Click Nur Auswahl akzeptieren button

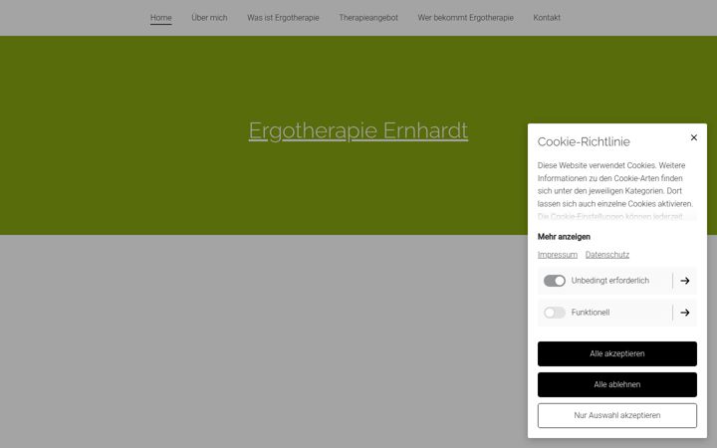coord(616,415)
